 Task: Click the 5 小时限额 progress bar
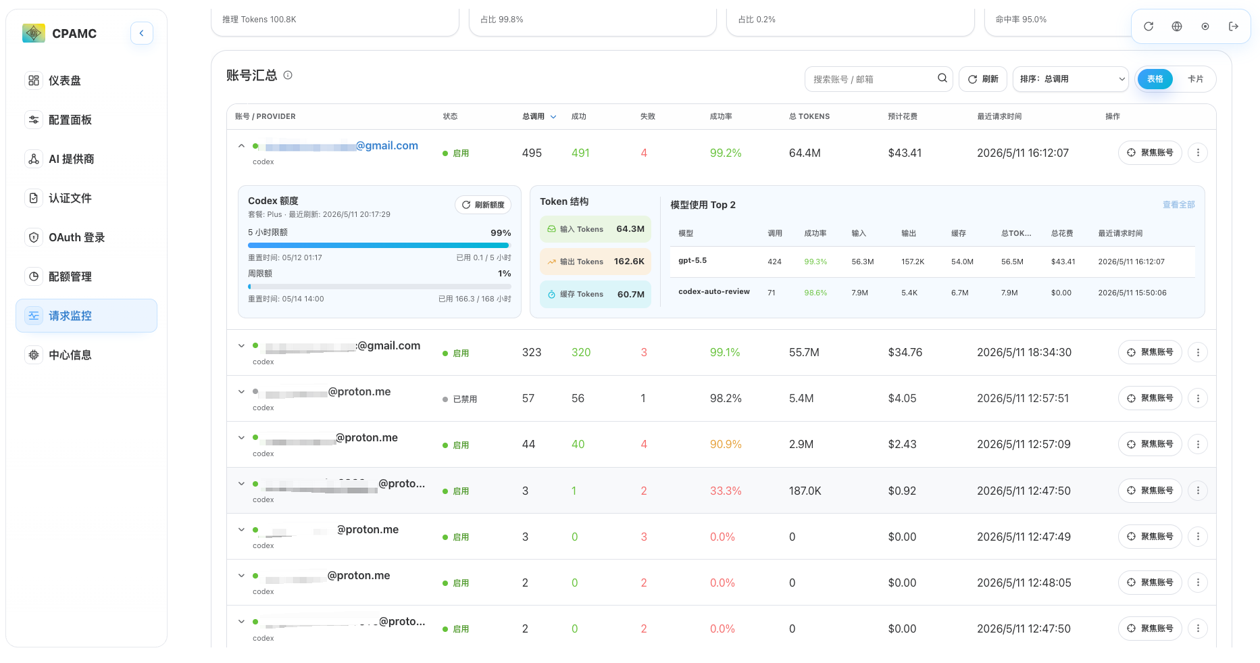379,245
